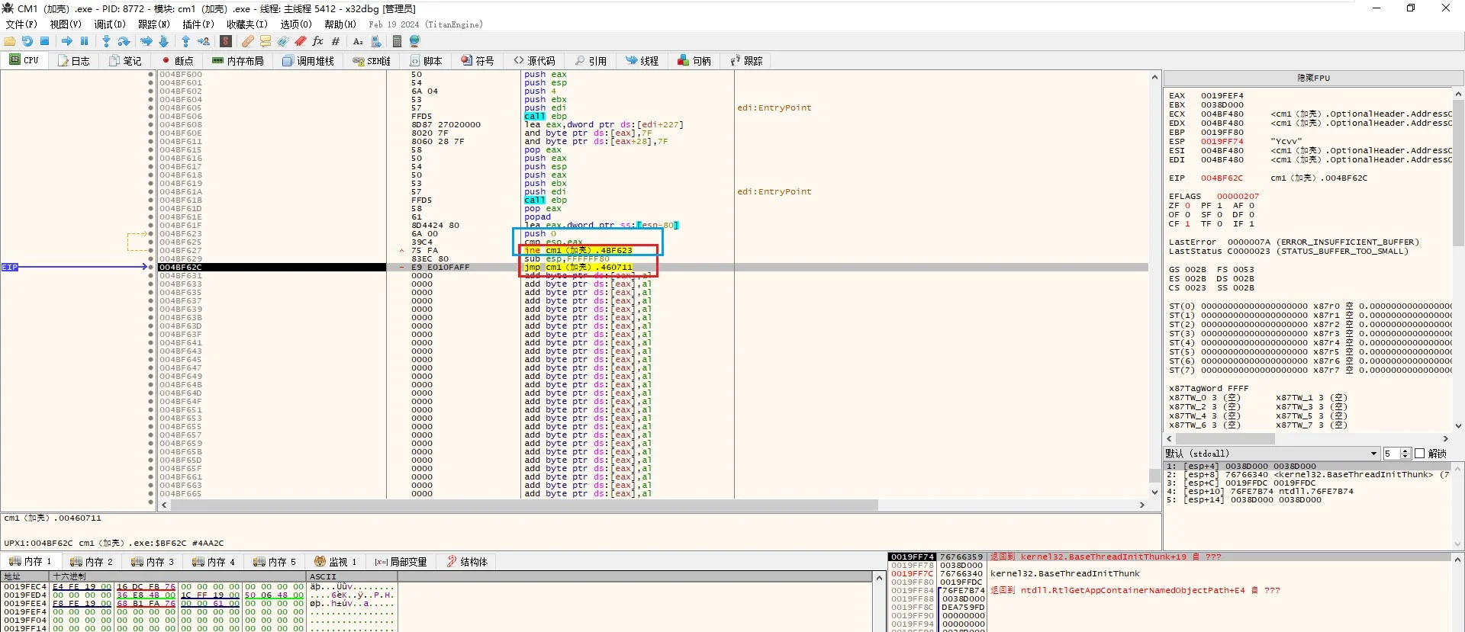Select the jne cm1.4BF623 instruction line
The height and width of the screenshot is (632, 1465).
coord(578,251)
